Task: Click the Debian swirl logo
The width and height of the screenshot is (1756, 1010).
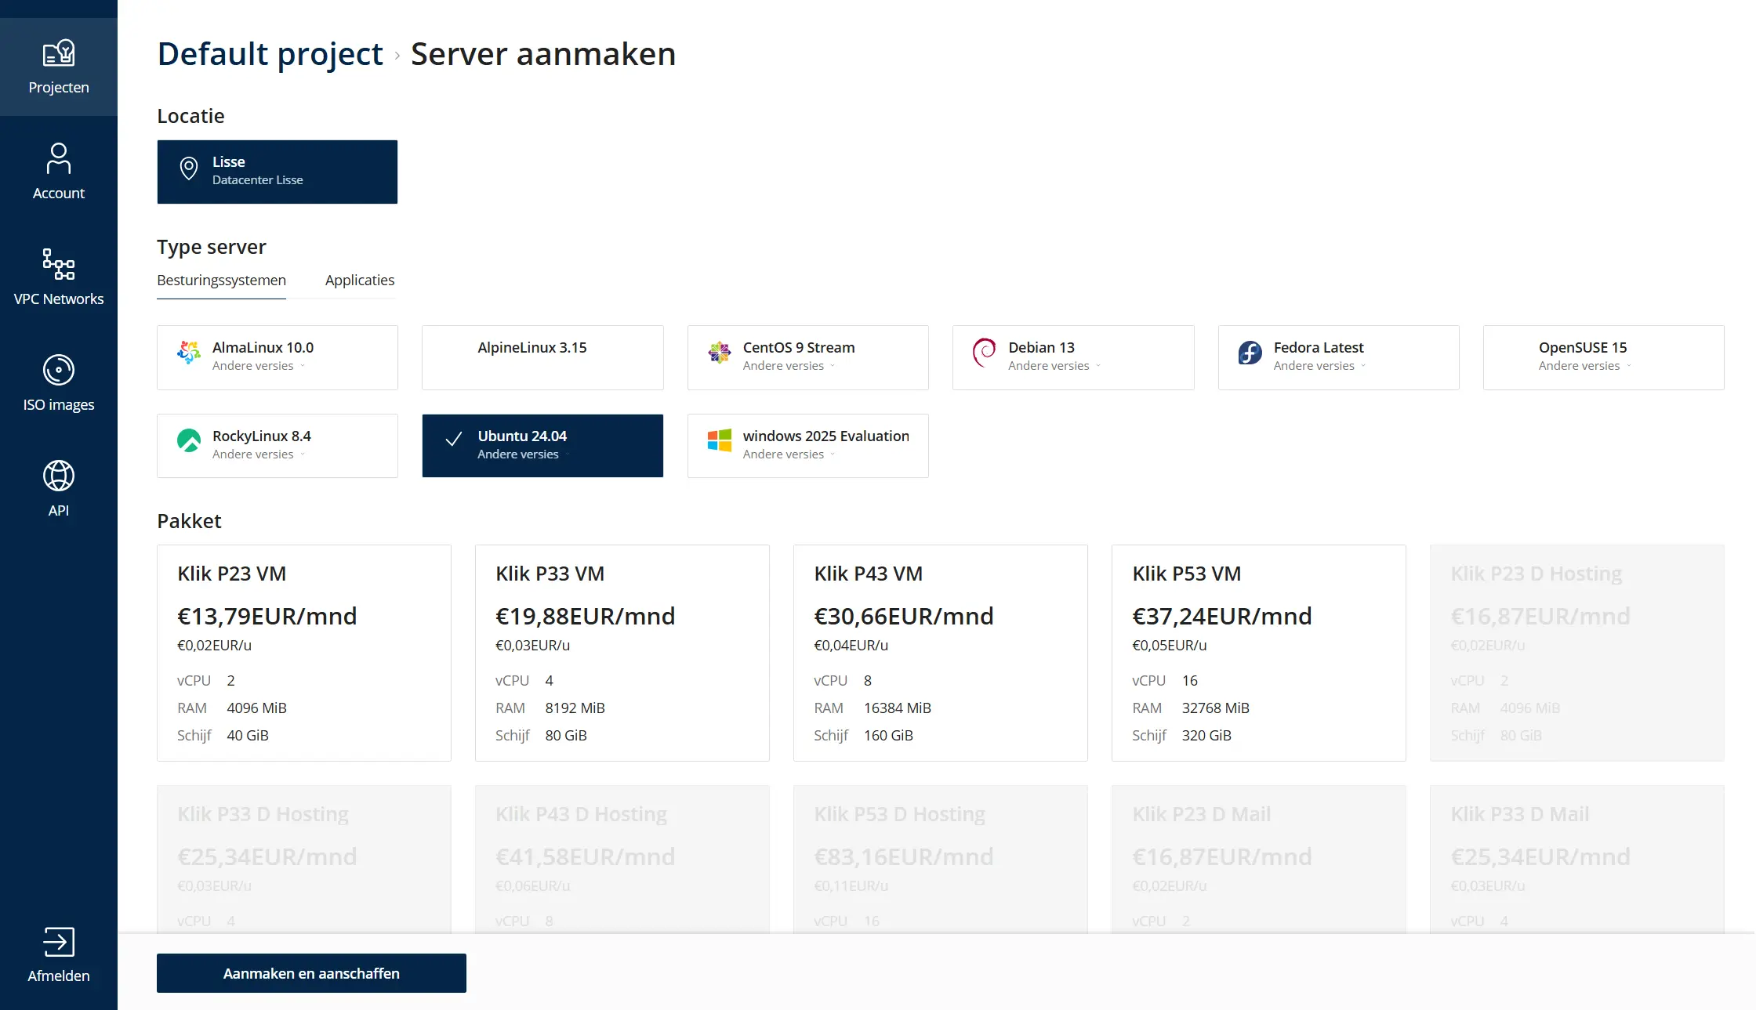Action: (x=984, y=353)
